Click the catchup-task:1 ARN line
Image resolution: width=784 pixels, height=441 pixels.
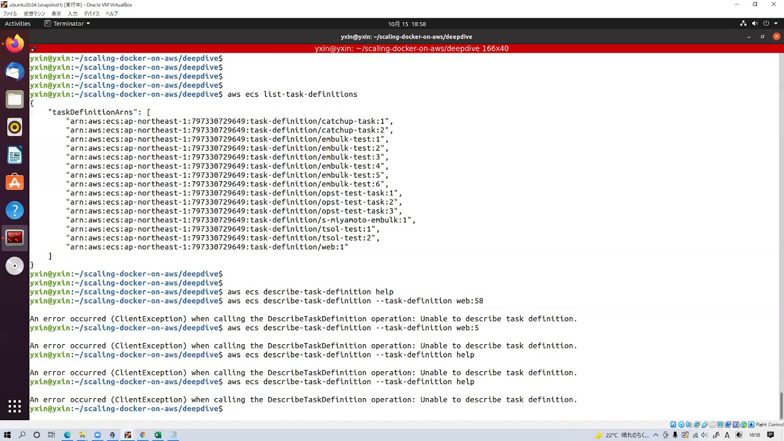230,121
